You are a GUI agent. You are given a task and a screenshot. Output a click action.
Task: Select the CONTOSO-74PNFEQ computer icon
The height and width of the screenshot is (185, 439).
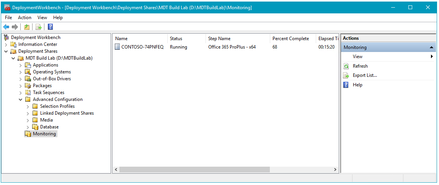click(118, 47)
